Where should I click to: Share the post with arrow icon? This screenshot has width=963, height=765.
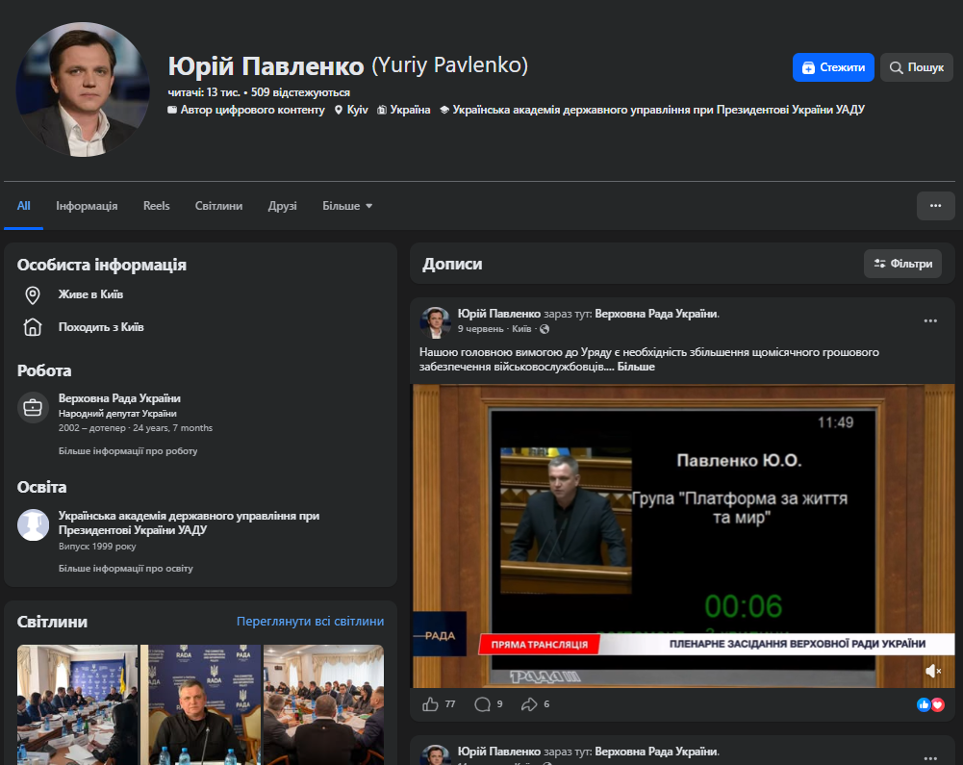529,704
